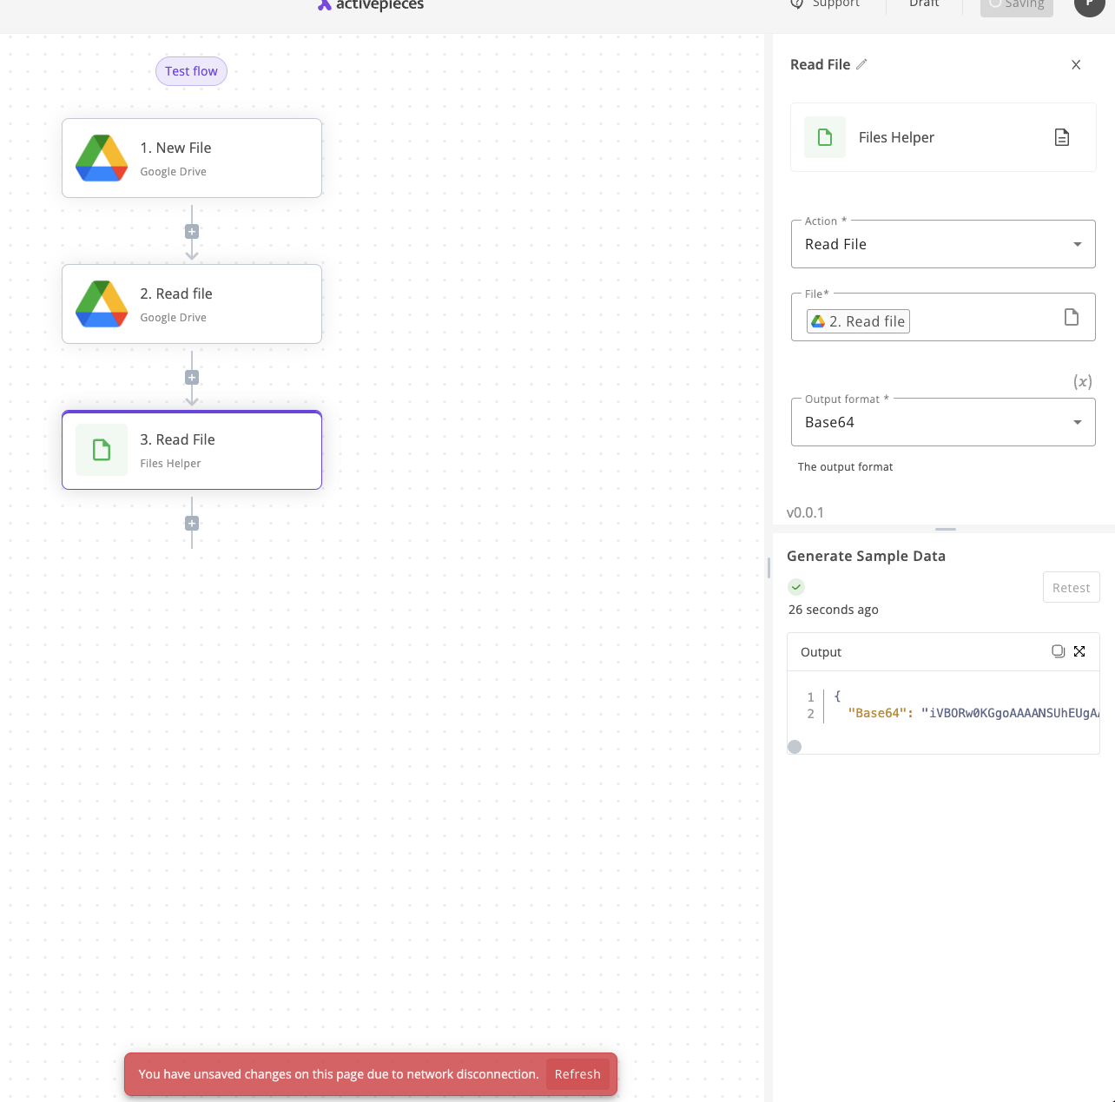Expand the Output viewer fullscreen
The width and height of the screenshot is (1115, 1102).
(x=1079, y=651)
